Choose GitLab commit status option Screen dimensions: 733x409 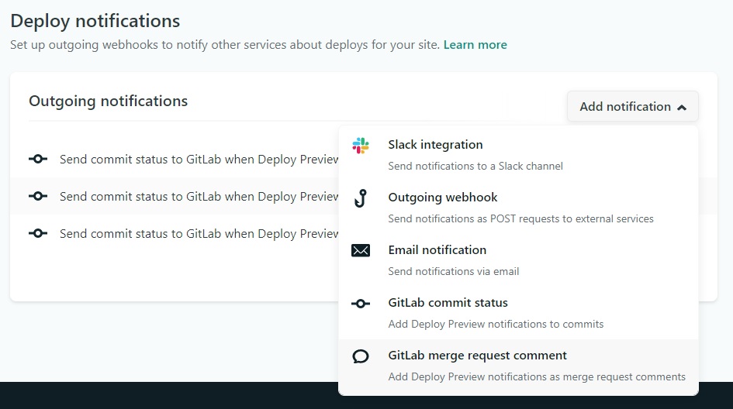518,312
